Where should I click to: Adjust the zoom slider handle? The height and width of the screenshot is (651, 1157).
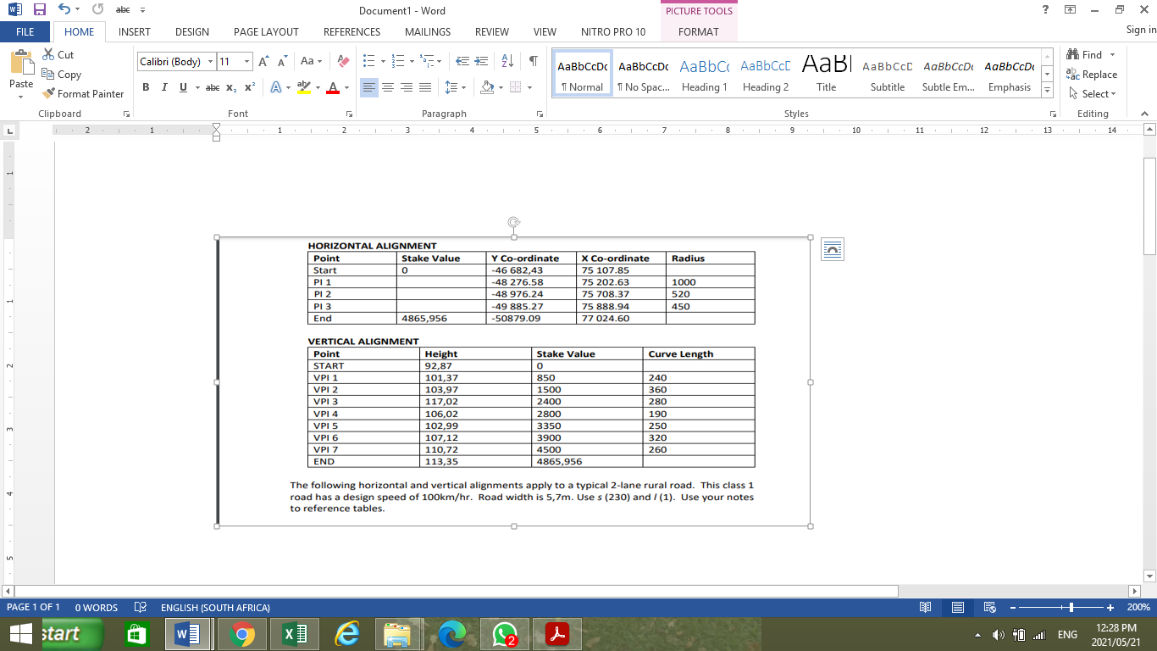pos(1071,608)
